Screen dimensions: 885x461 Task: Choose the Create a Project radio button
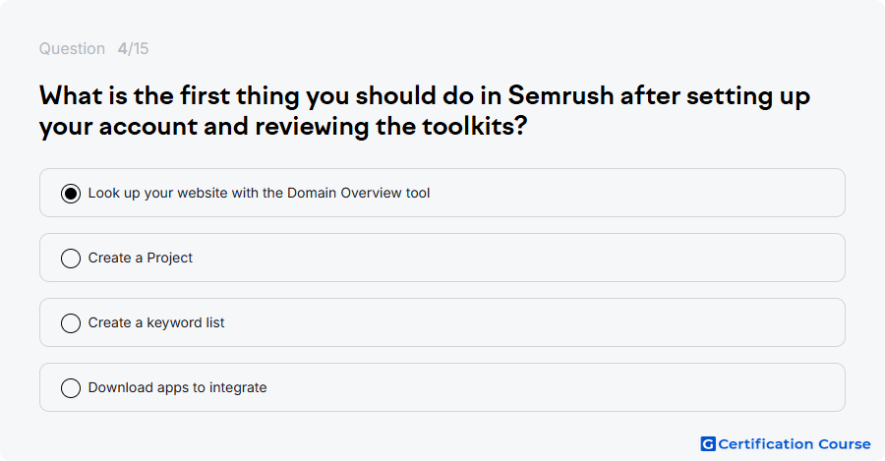(71, 259)
